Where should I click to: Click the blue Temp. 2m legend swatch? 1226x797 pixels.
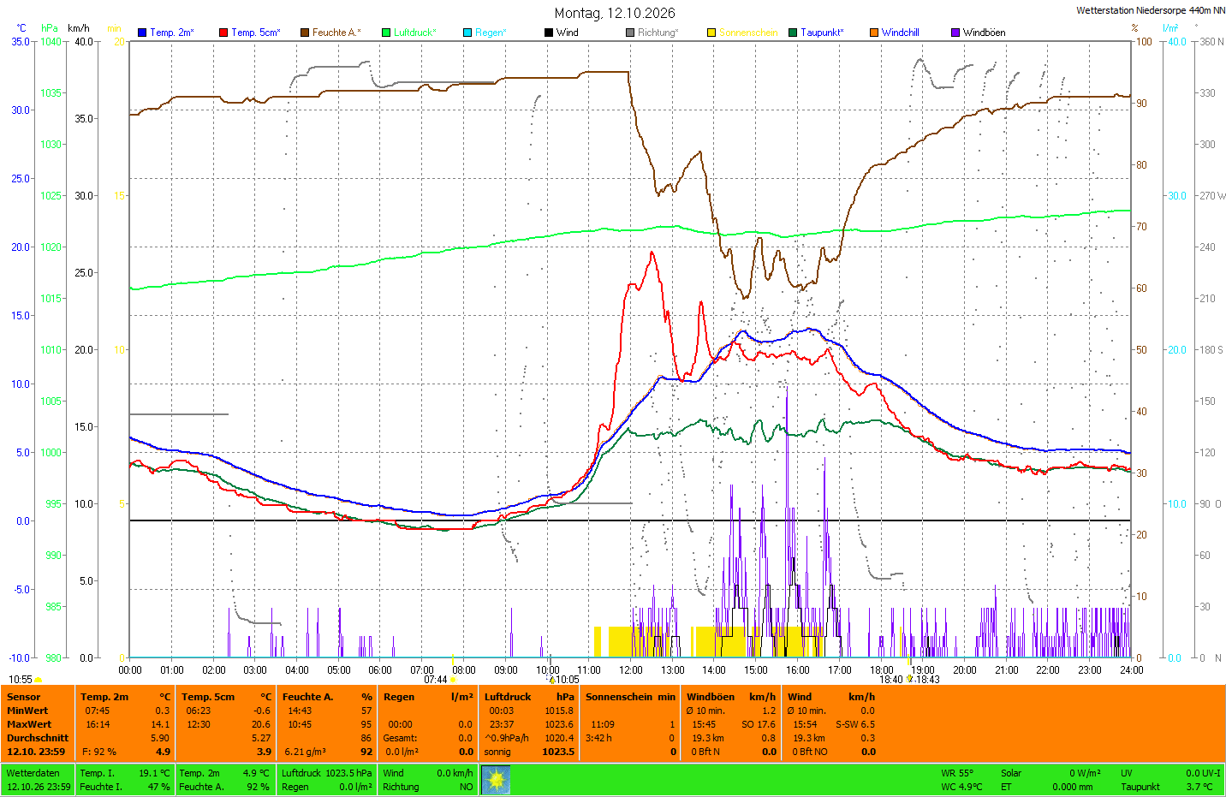tap(142, 33)
